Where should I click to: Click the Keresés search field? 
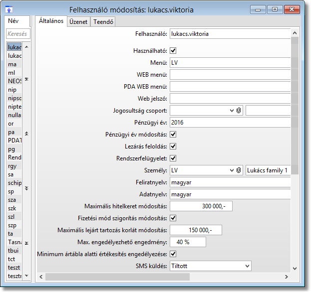click(17, 34)
